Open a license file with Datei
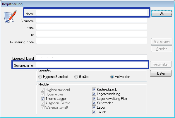This screenshot has height=118, width=175. tap(161, 73)
